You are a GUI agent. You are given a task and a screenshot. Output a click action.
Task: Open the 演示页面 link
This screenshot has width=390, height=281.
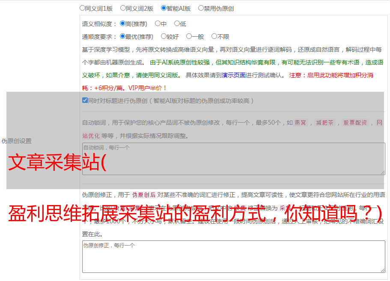pos(233,75)
